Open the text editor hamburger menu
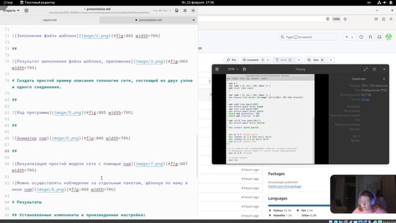Image resolution: width=396 pixels, height=223 pixels. click(x=185, y=11)
